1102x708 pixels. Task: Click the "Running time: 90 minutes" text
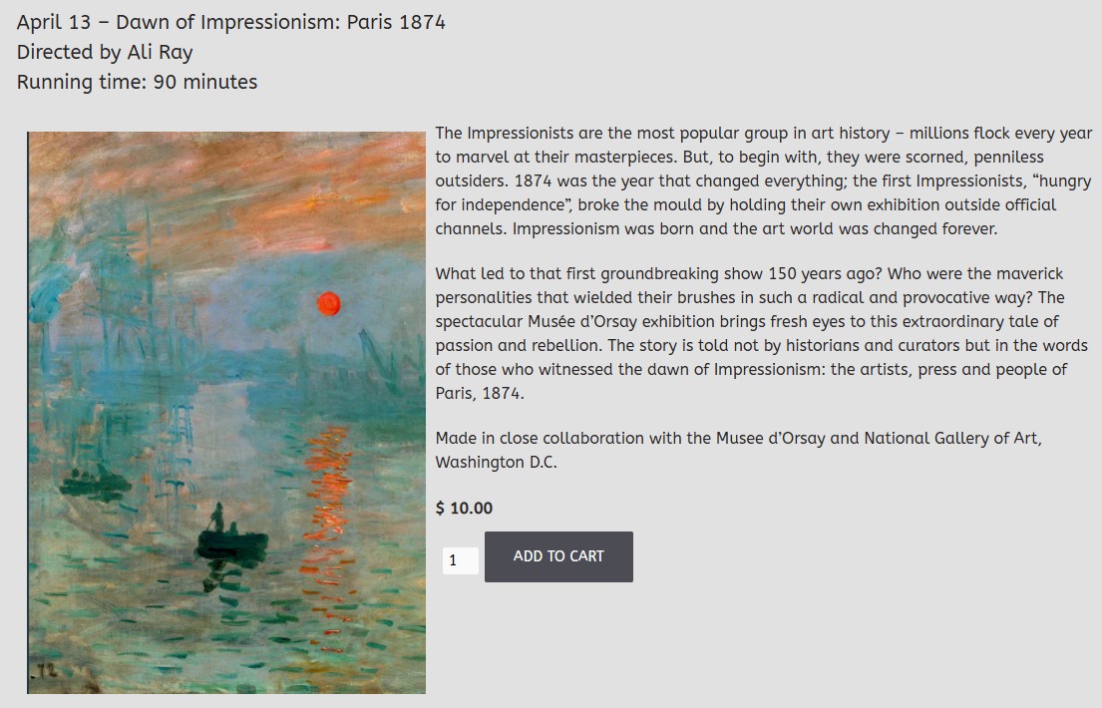coord(137,82)
